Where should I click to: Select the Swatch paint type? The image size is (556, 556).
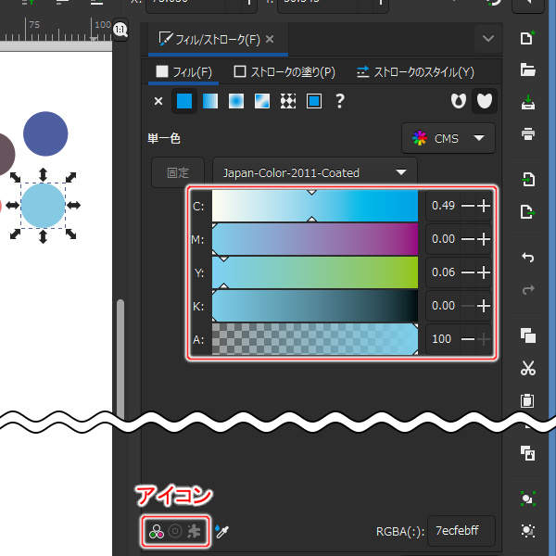[x=314, y=101]
